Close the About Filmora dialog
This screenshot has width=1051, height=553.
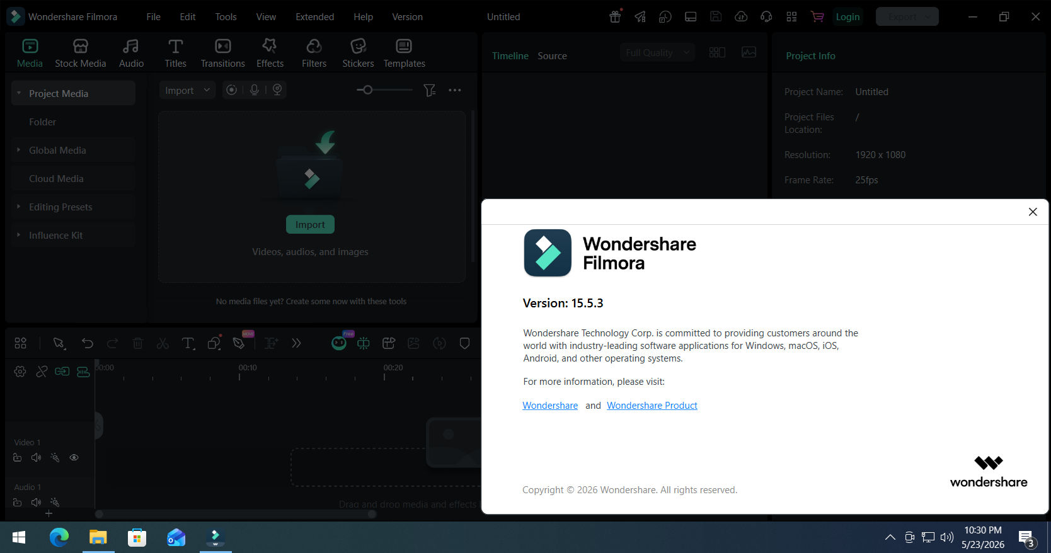(x=1033, y=212)
